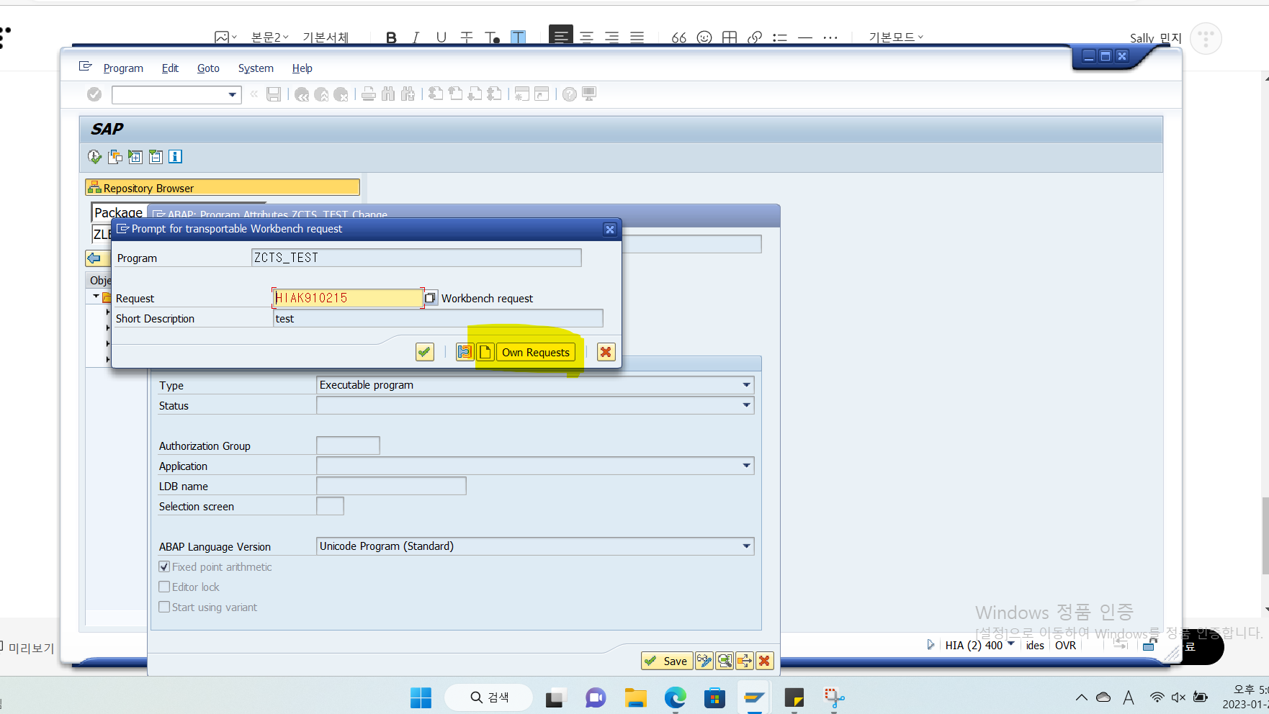Click the Create Request blank page icon

pyautogui.click(x=485, y=352)
